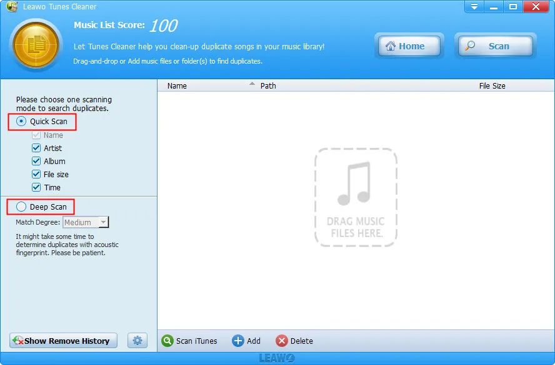Image resolution: width=555 pixels, height=365 pixels.
Task: Uncheck the Time checkbox
Action: point(36,187)
